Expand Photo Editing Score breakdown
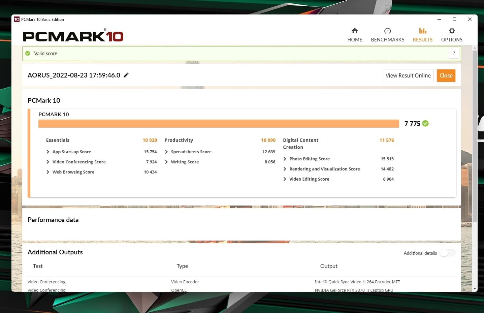 pos(285,159)
